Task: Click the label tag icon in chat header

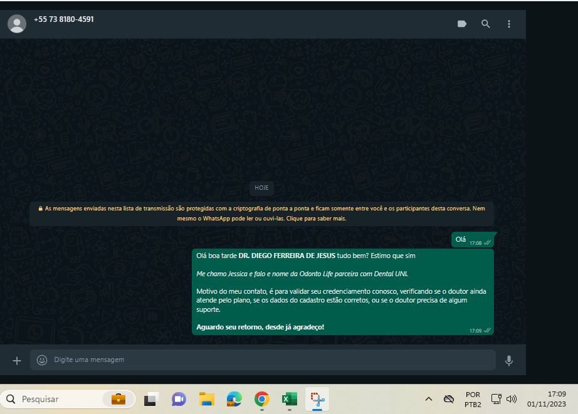Action: click(x=462, y=24)
